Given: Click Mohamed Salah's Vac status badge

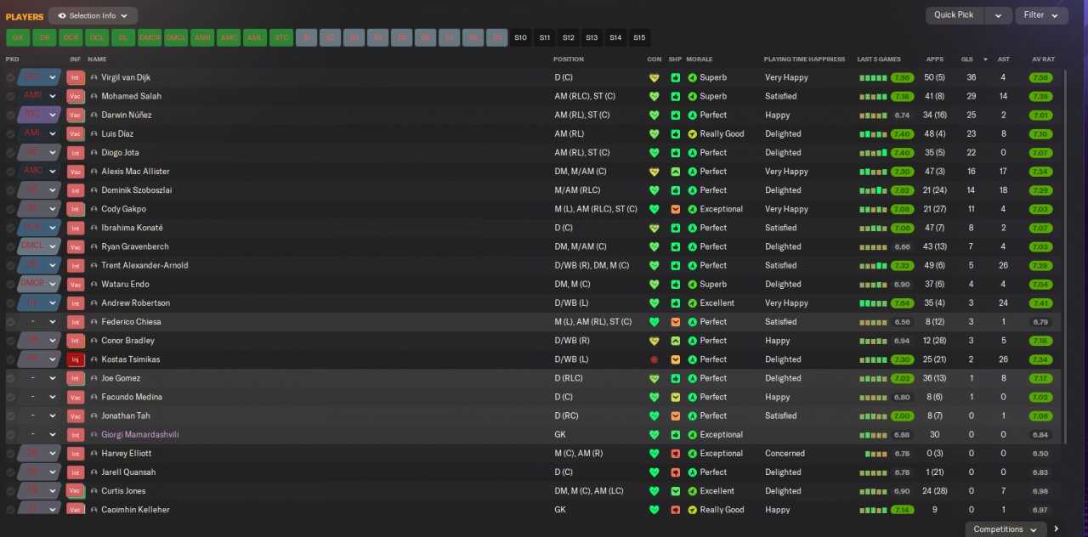Looking at the screenshot, I should point(76,96).
